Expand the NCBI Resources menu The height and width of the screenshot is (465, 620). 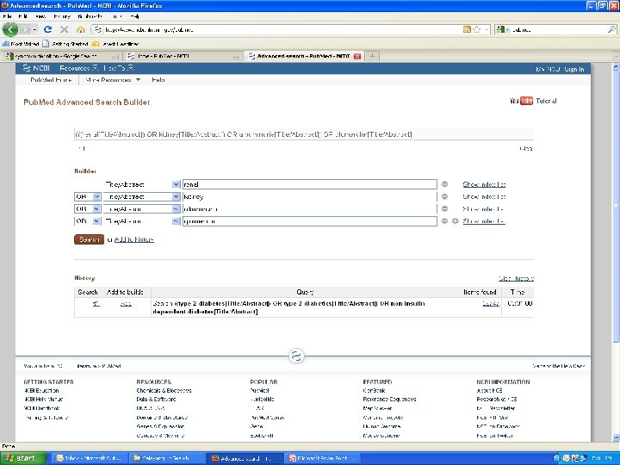78,68
